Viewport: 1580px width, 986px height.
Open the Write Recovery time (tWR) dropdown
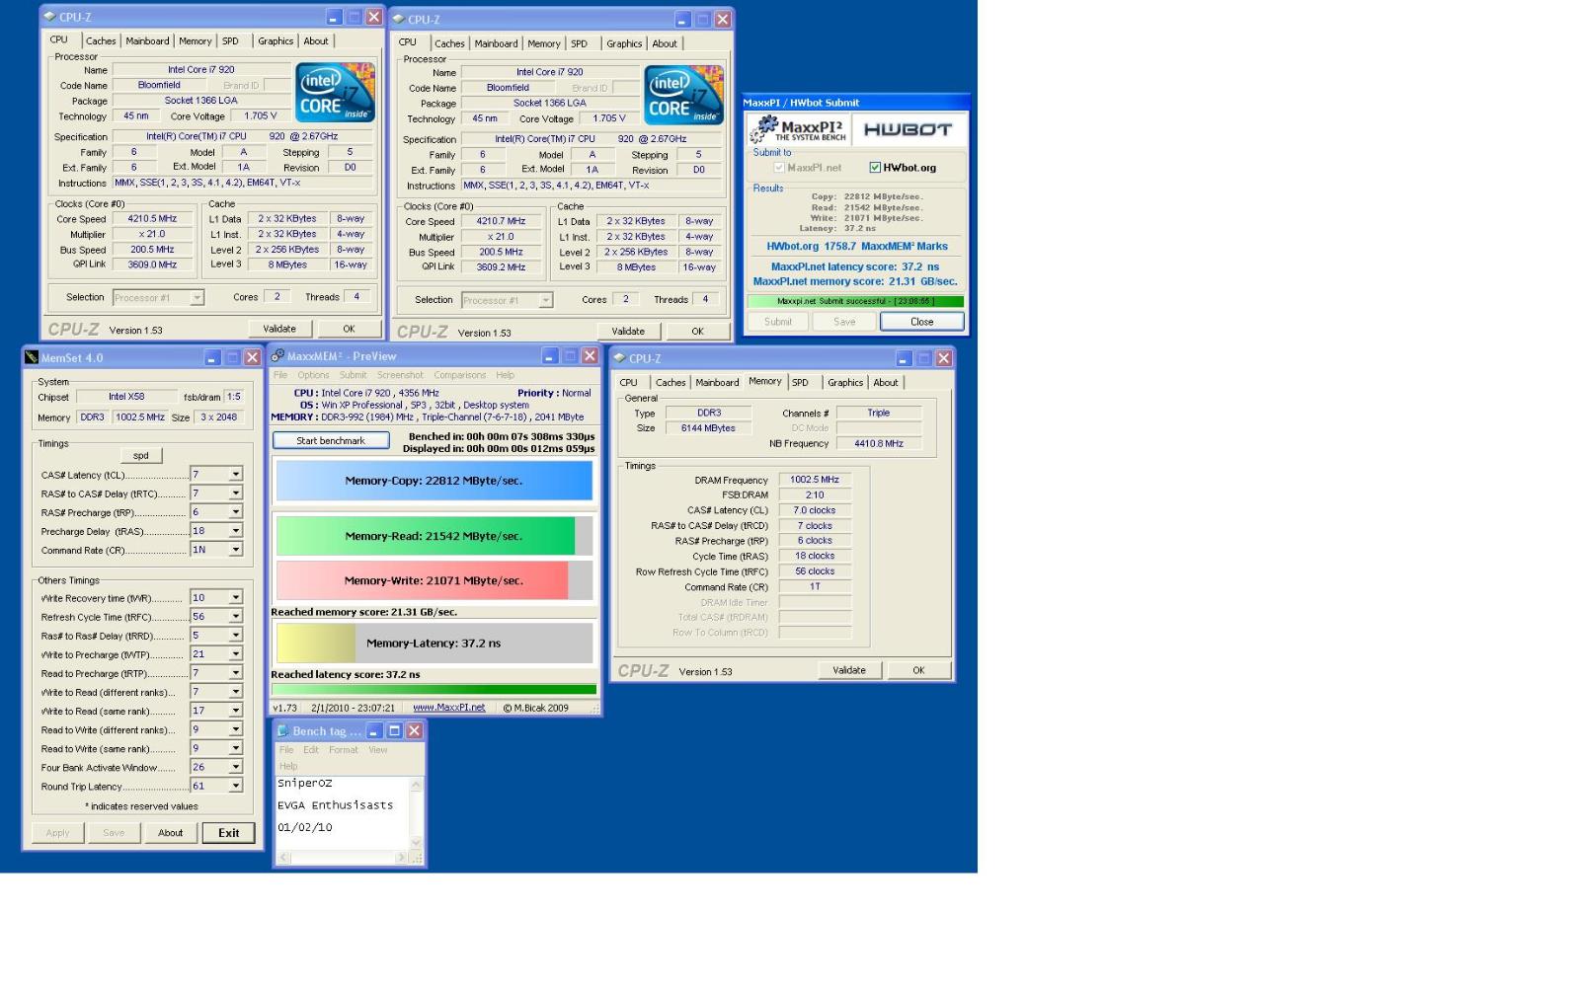(x=236, y=598)
